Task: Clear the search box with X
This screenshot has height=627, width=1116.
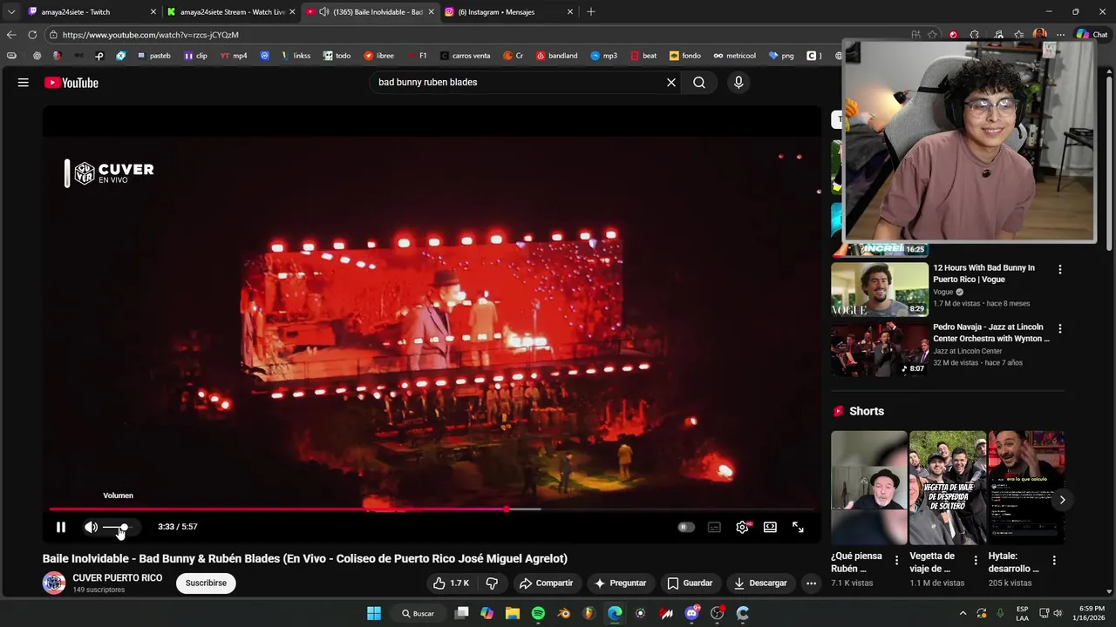Action: (671, 83)
